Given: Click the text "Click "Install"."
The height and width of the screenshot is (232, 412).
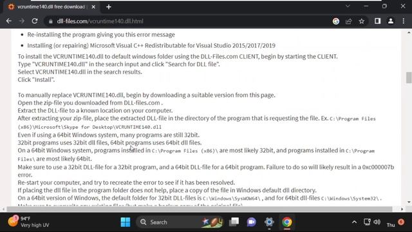Looking at the screenshot, I should pos(36,80).
